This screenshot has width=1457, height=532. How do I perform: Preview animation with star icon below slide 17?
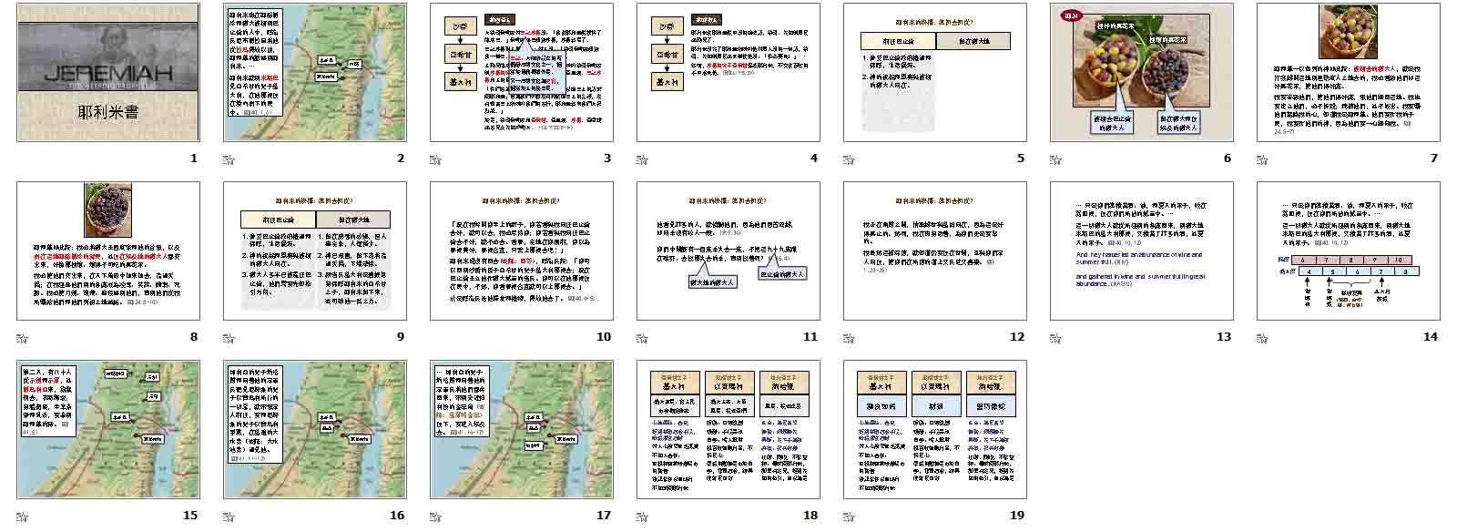(435, 517)
